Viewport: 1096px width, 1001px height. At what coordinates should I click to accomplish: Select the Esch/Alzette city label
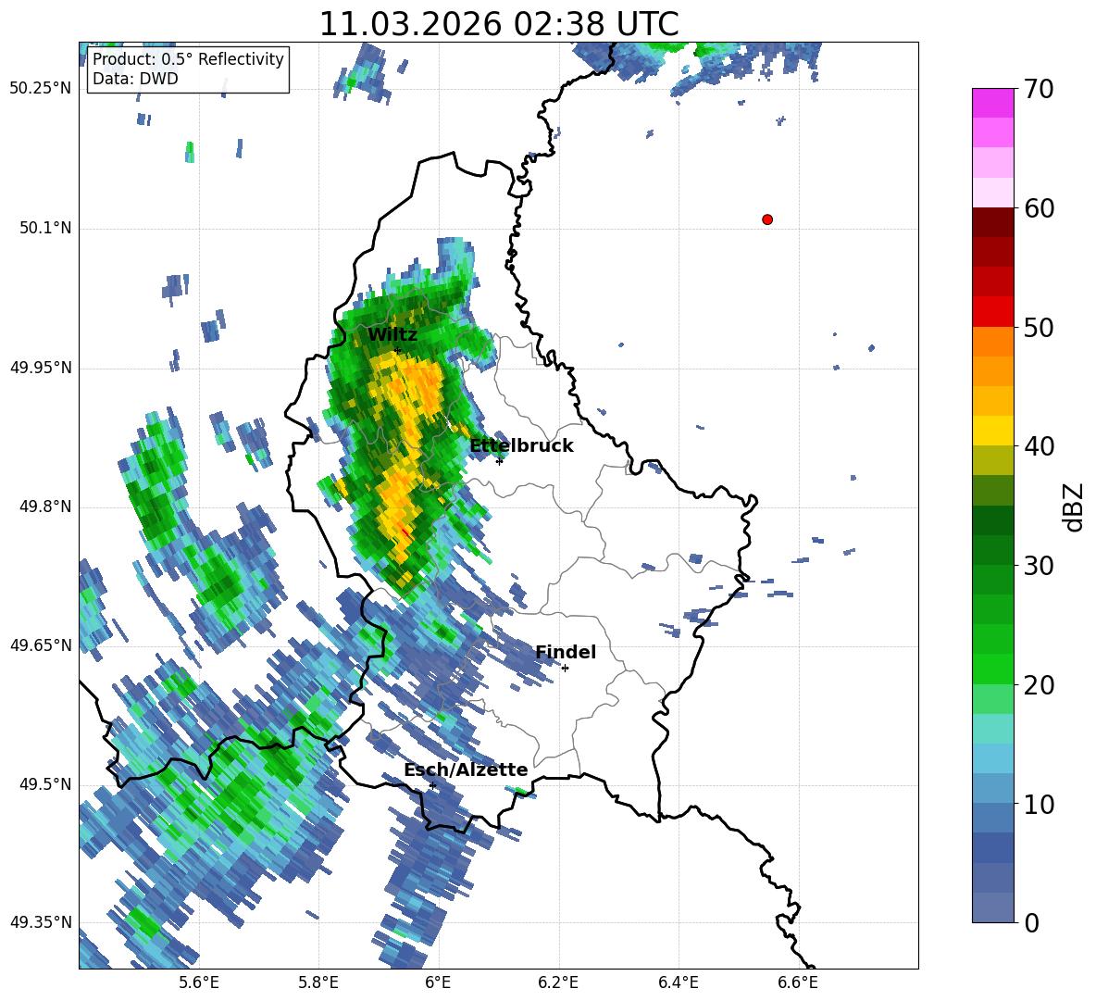[x=466, y=770]
